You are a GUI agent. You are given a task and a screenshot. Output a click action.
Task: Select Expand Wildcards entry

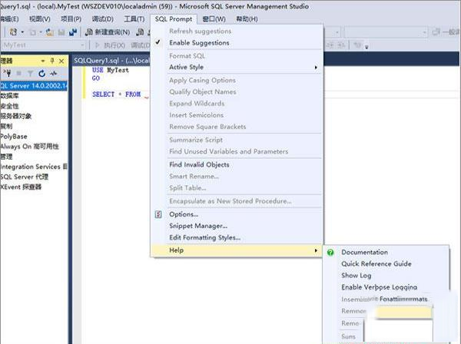(197, 104)
